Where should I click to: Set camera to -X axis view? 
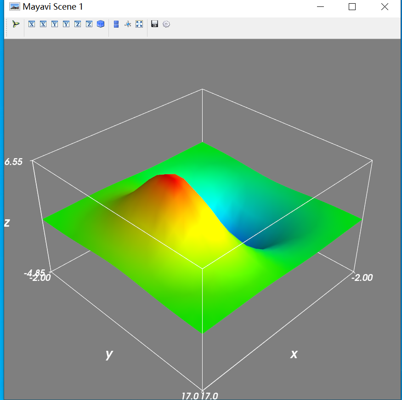tap(43, 24)
